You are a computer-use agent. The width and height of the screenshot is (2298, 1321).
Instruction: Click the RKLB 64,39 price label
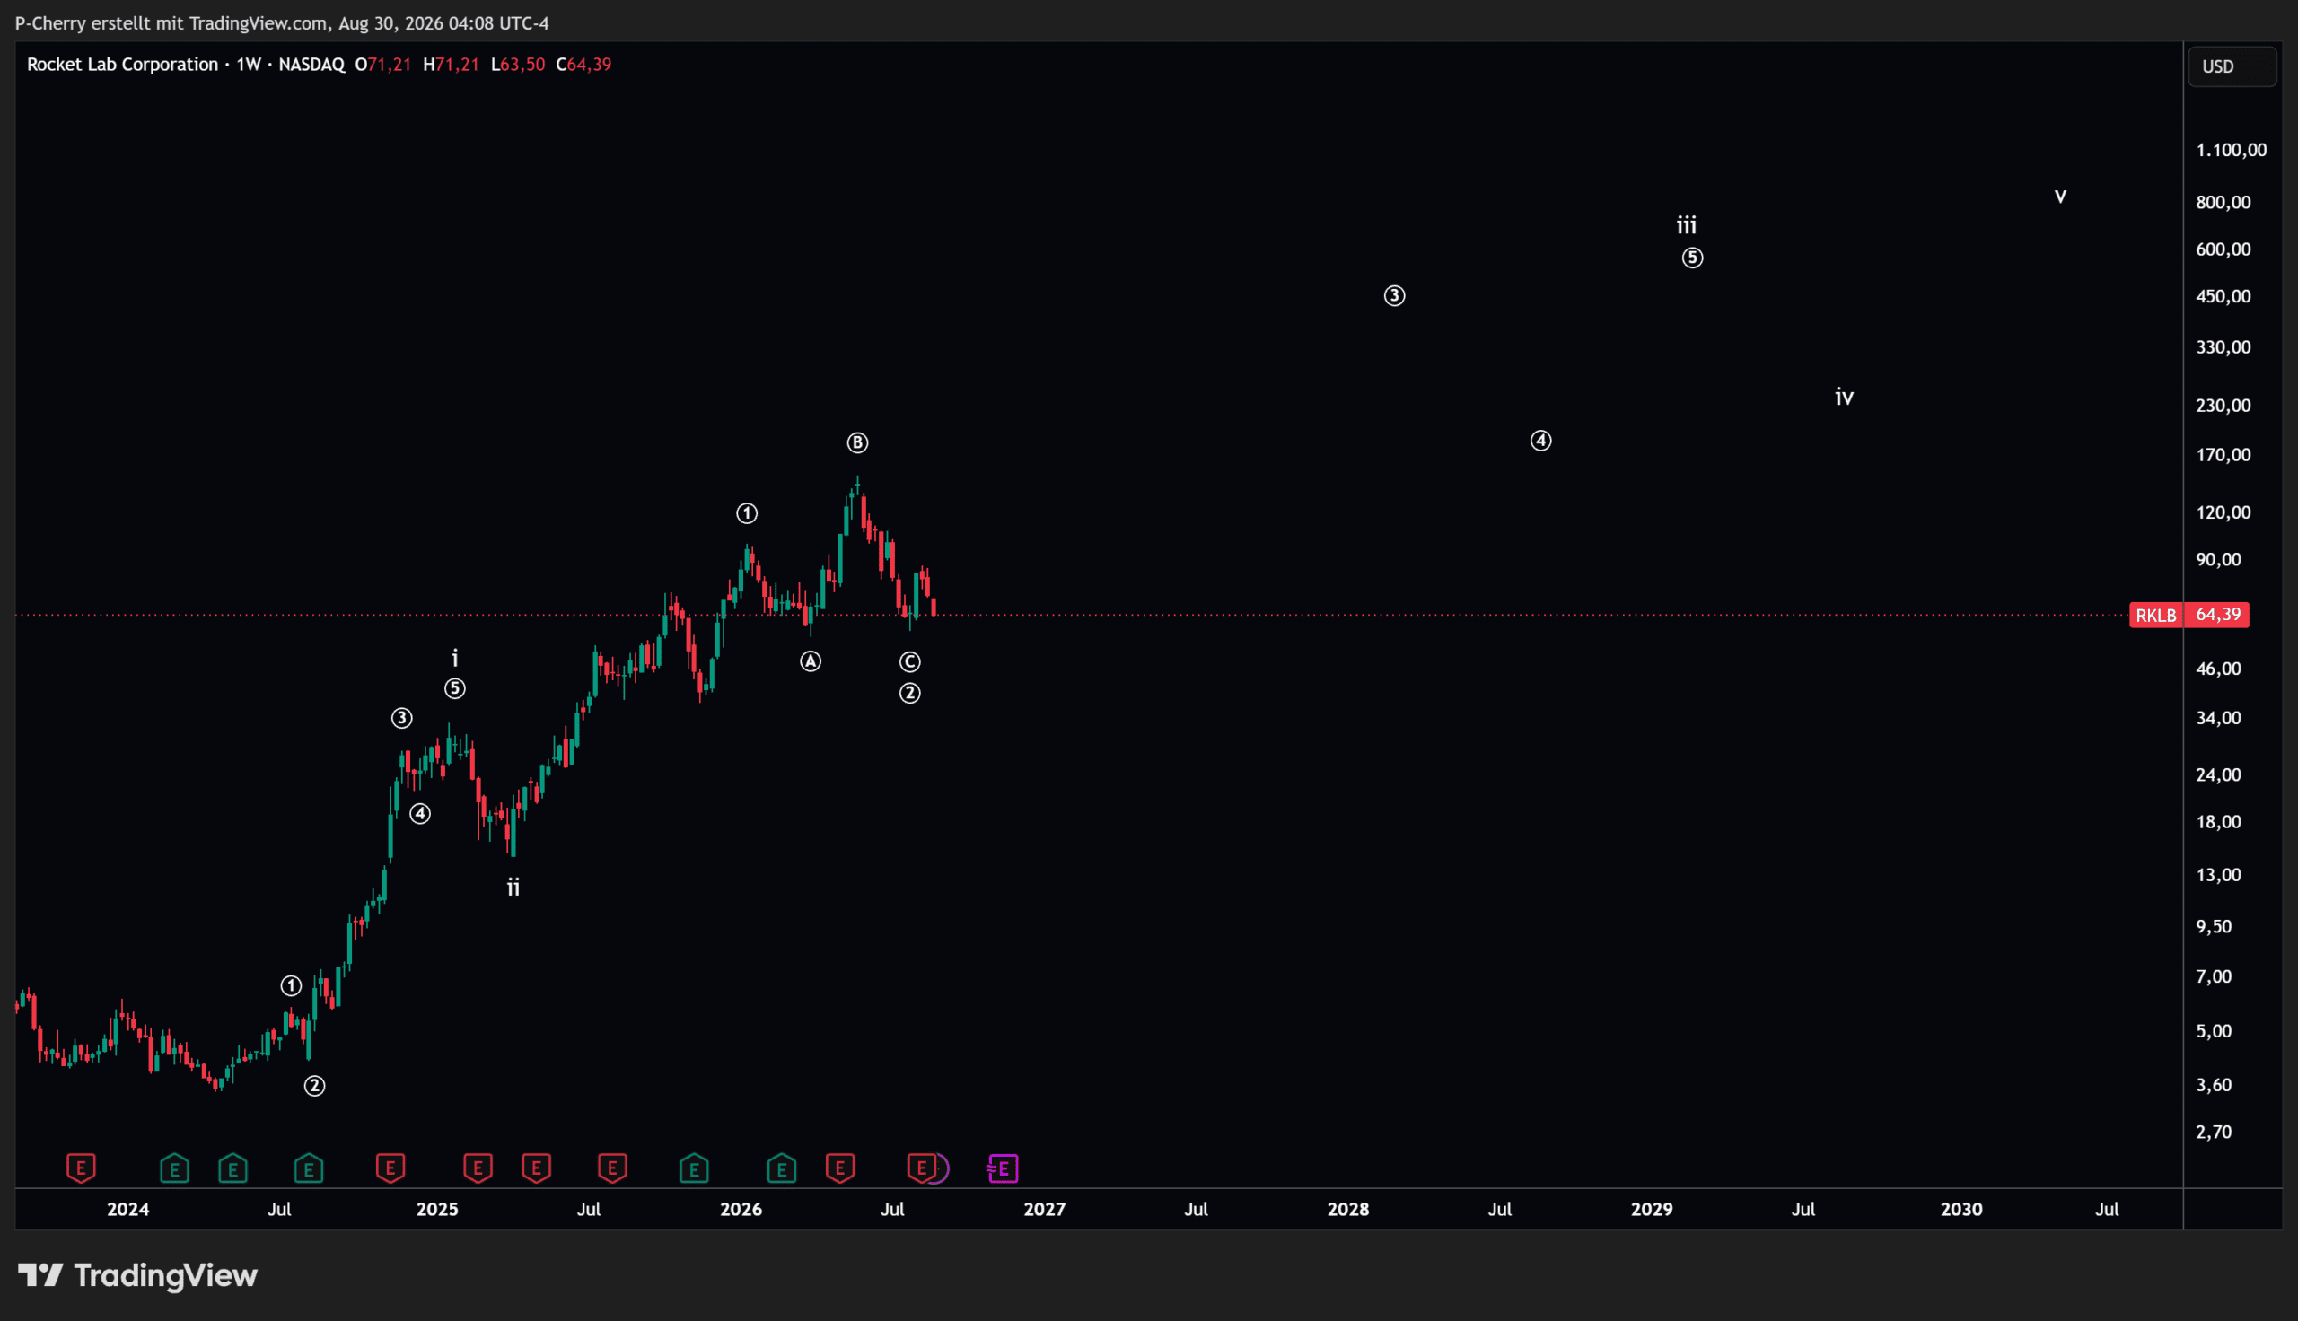pos(2189,615)
